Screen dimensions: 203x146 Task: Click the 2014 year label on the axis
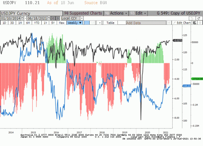(11, 132)
